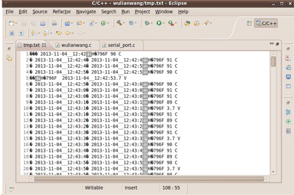The width and height of the screenshot is (294, 195).
Task: Click the vertical scrollbar down arrow
Action: tap(273, 172)
